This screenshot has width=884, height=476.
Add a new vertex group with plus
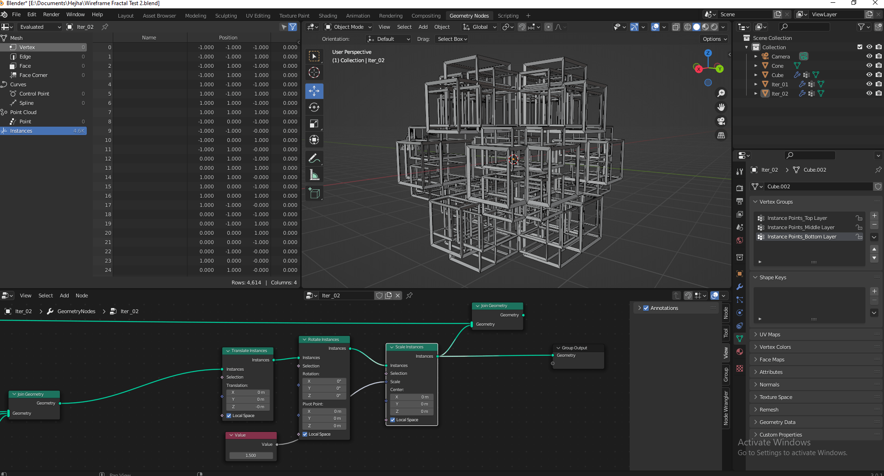874,216
